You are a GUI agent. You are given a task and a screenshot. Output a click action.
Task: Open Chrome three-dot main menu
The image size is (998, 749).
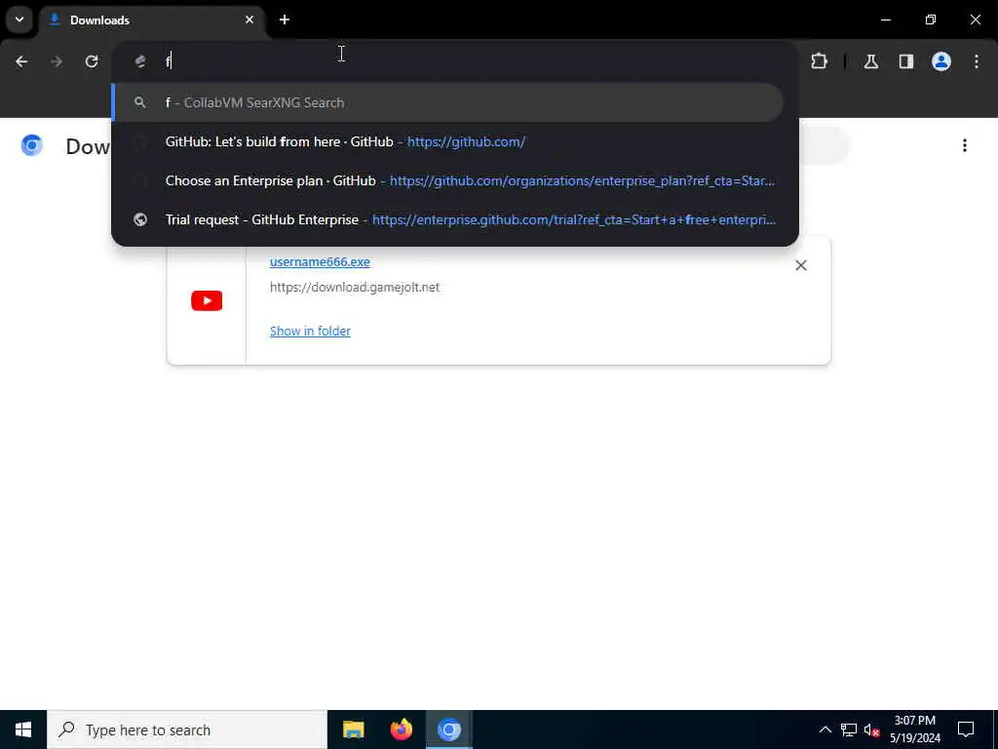pyautogui.click(x=977, y=61)
